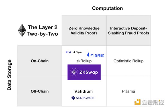Select the Optimistic Rollup cell
Image resolution: width=167 pixels, height=108 pixels.
click(x=128, y=61)
